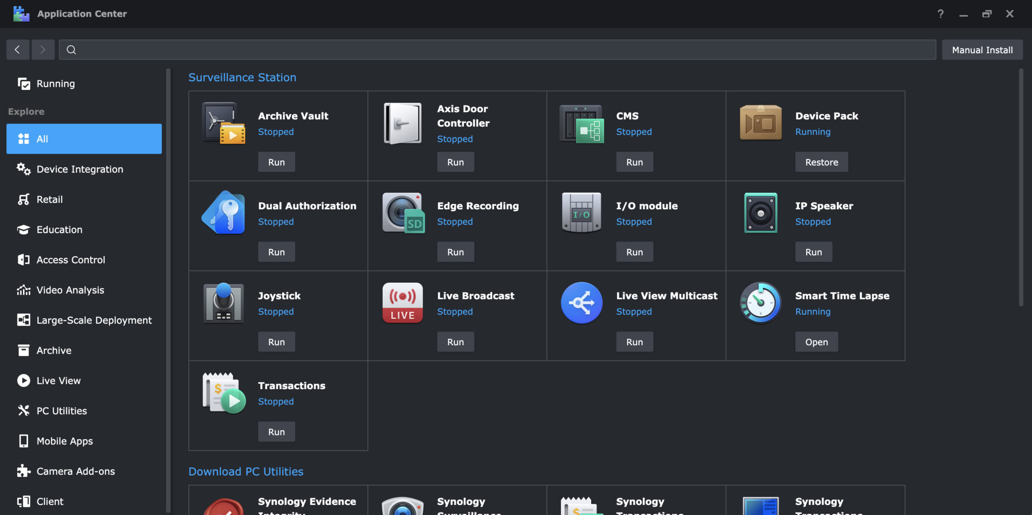
Task: Click the Joystick app icon
Action: click(224, 303)
